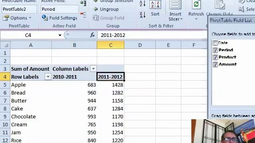Click the cell with value 1158

point(111,100)
